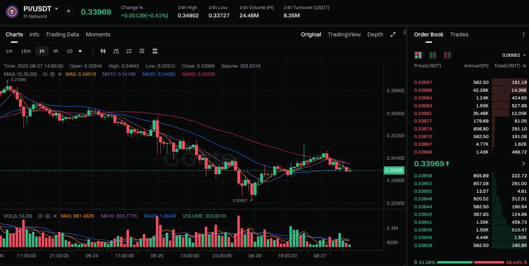
Task: Remove MA indicator with X
Action: click(x=60, y=74)
